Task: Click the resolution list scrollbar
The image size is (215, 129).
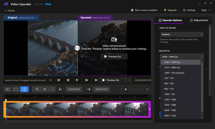Action: coord(202,87)
